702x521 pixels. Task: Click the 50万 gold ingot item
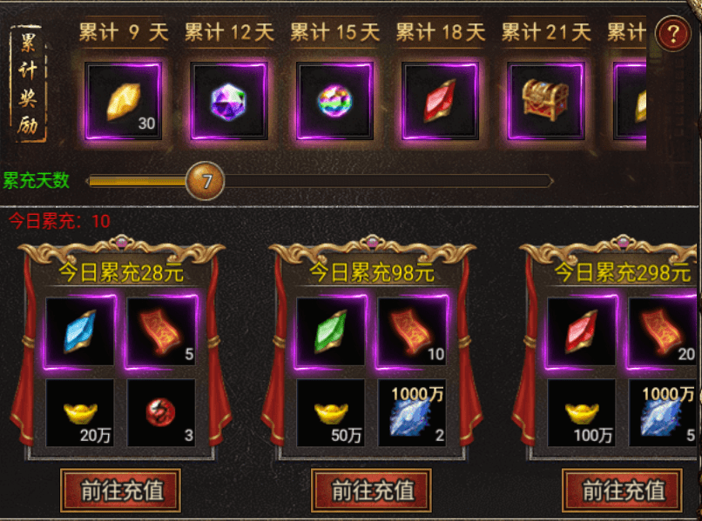click(x=330, y=413)
